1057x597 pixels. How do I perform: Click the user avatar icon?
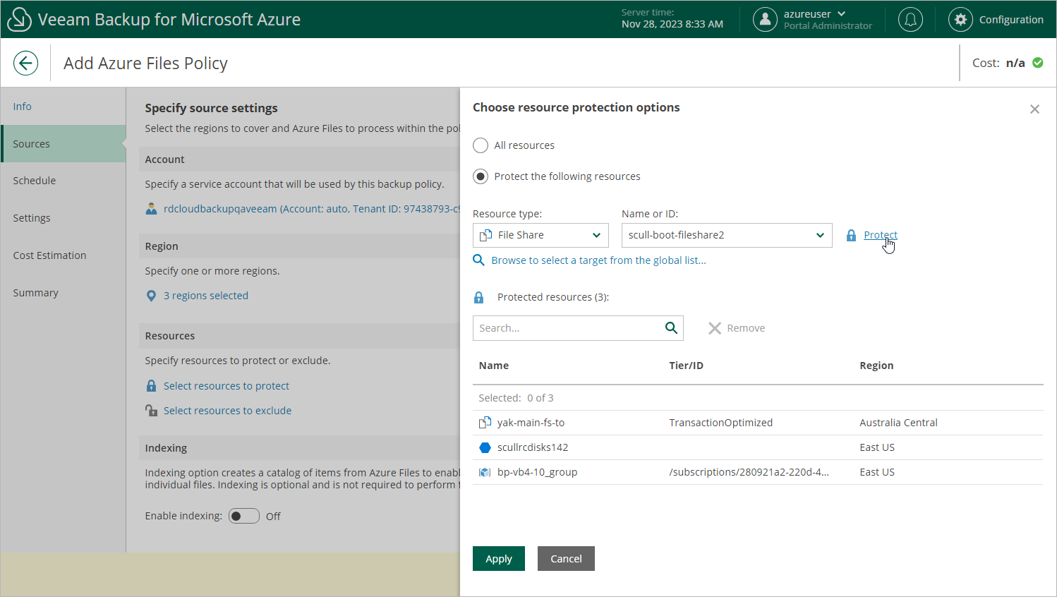pyautogui.click(x=765, y=20)
